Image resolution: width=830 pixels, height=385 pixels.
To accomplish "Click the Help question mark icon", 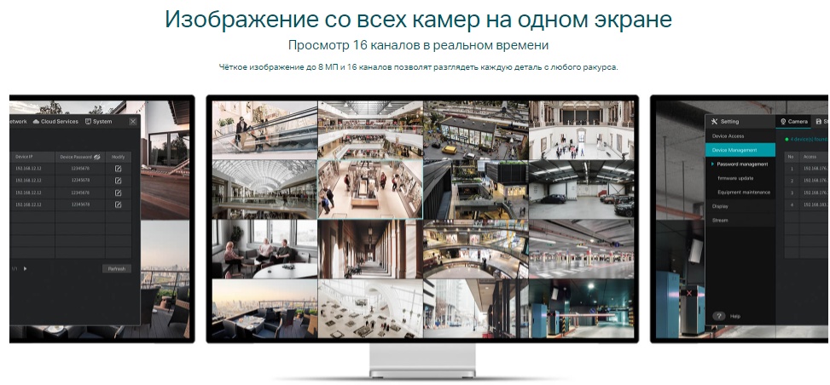I will tap(717, 316).
